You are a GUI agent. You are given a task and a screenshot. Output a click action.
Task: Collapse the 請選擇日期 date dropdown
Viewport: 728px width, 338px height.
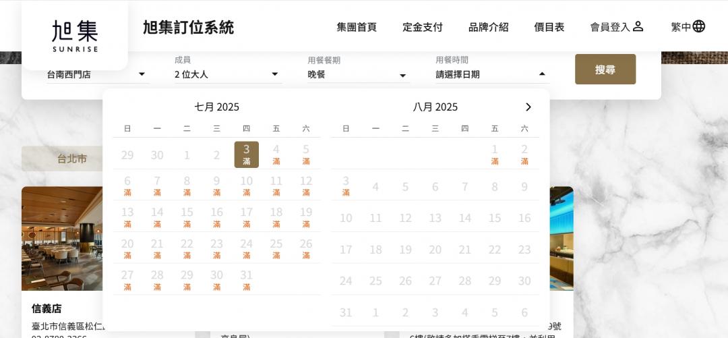pos(491,74)
